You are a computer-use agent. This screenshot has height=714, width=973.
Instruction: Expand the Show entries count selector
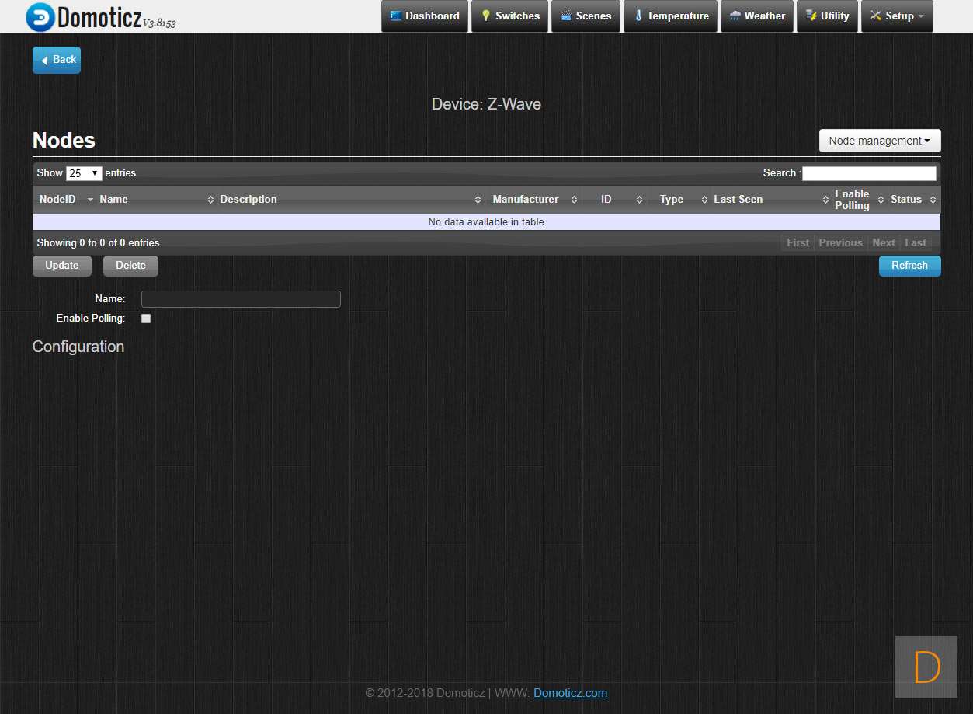[x=84, y=173]
